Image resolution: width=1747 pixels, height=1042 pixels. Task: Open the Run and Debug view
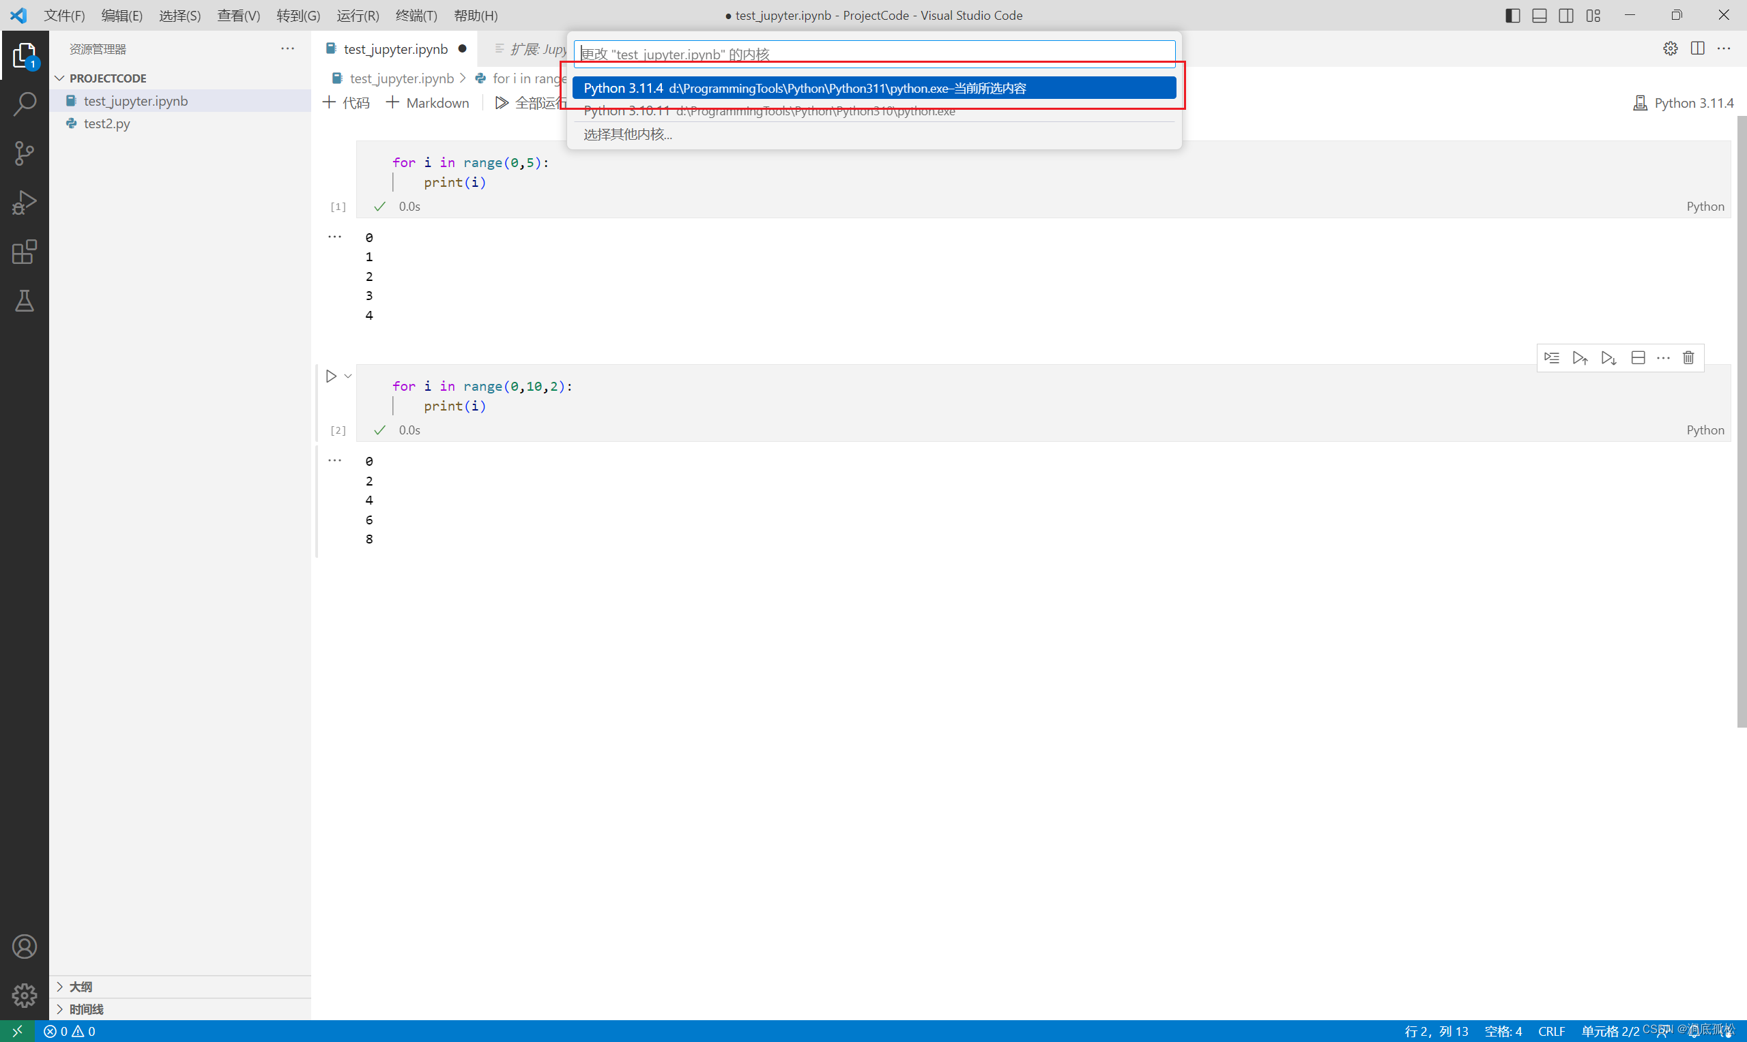coord(25,203)
